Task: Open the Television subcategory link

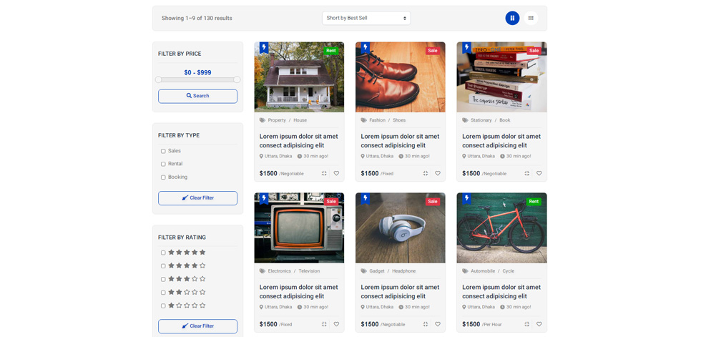Action: tap(309, 271)
